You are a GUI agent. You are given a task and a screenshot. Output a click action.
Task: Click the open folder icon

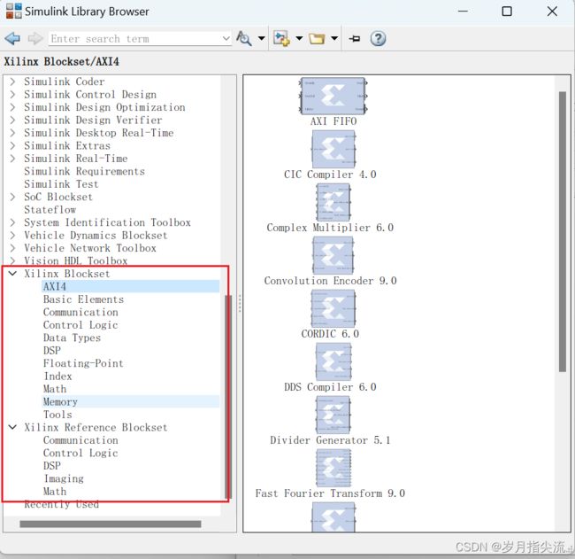click(x=317, y=38)
